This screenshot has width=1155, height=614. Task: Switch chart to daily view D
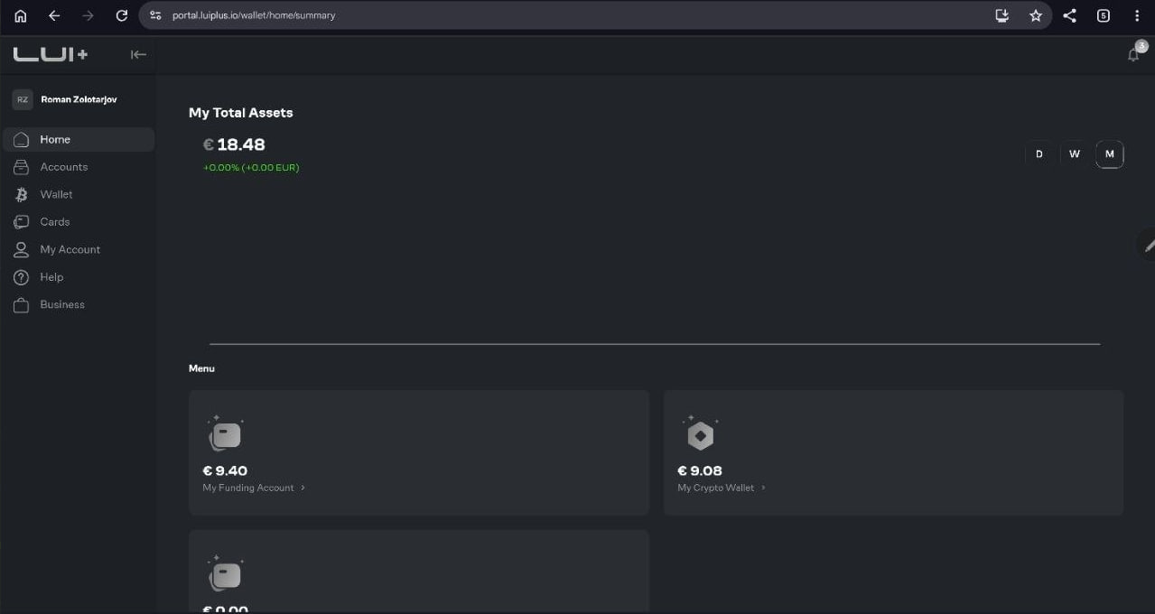point(1039,153)
